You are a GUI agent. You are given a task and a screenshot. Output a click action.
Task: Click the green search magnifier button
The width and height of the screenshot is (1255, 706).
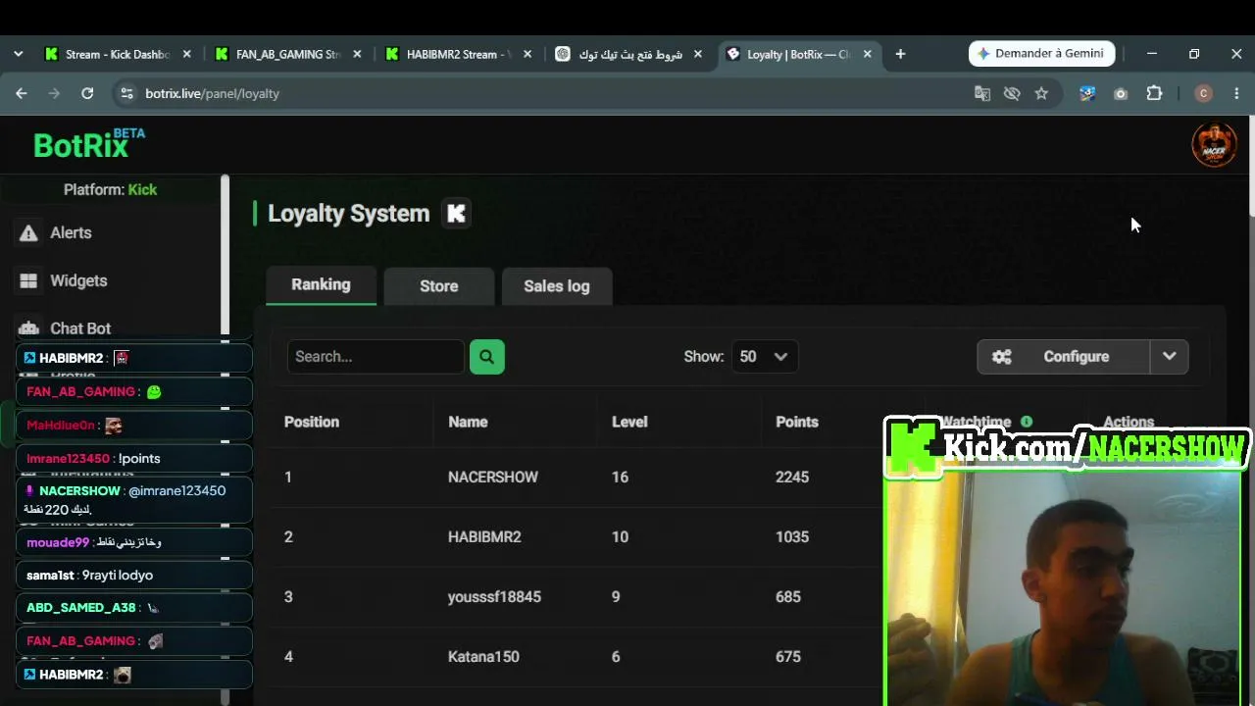[487, 357]
